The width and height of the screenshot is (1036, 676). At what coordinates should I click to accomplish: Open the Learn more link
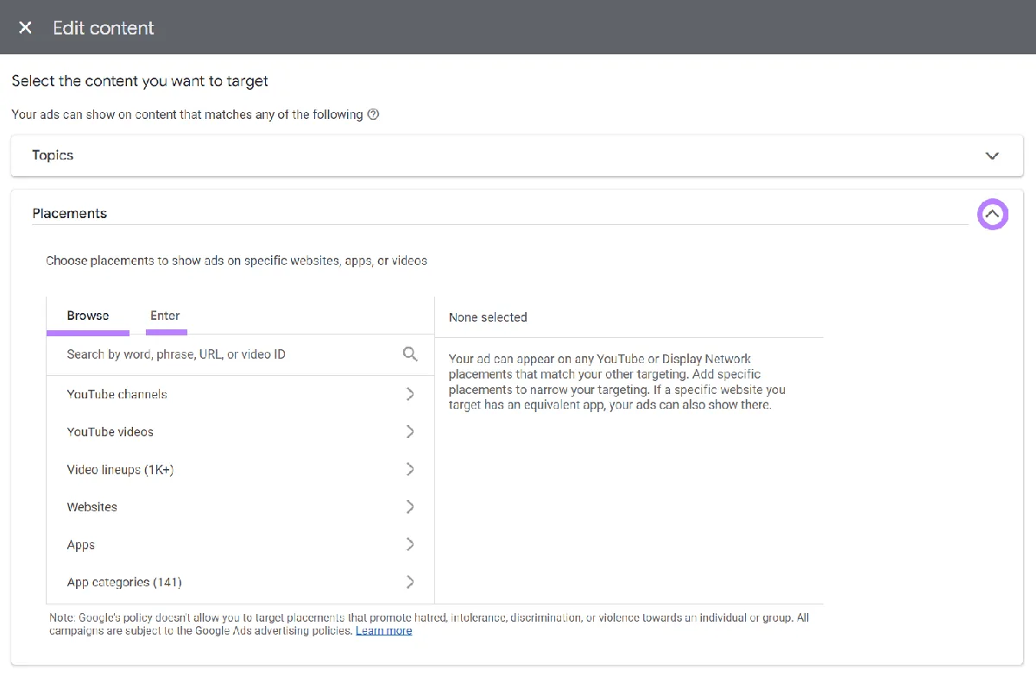[x=383, y=631]
